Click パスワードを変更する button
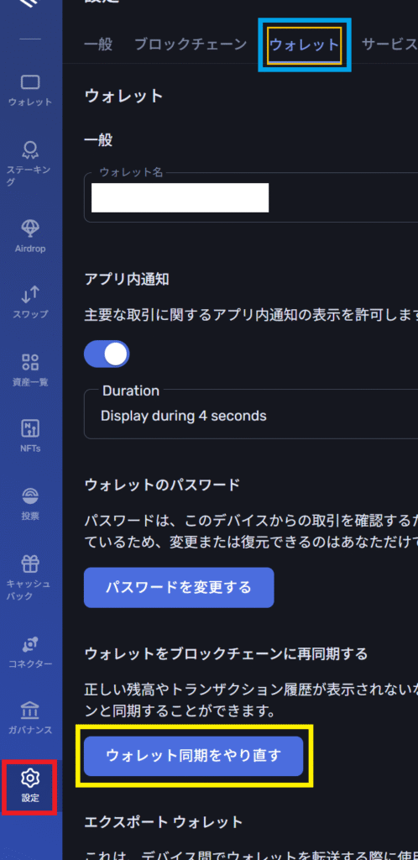The height and width of the screenshot is (860, 418). pyautogui.click(x=179, y=587)
